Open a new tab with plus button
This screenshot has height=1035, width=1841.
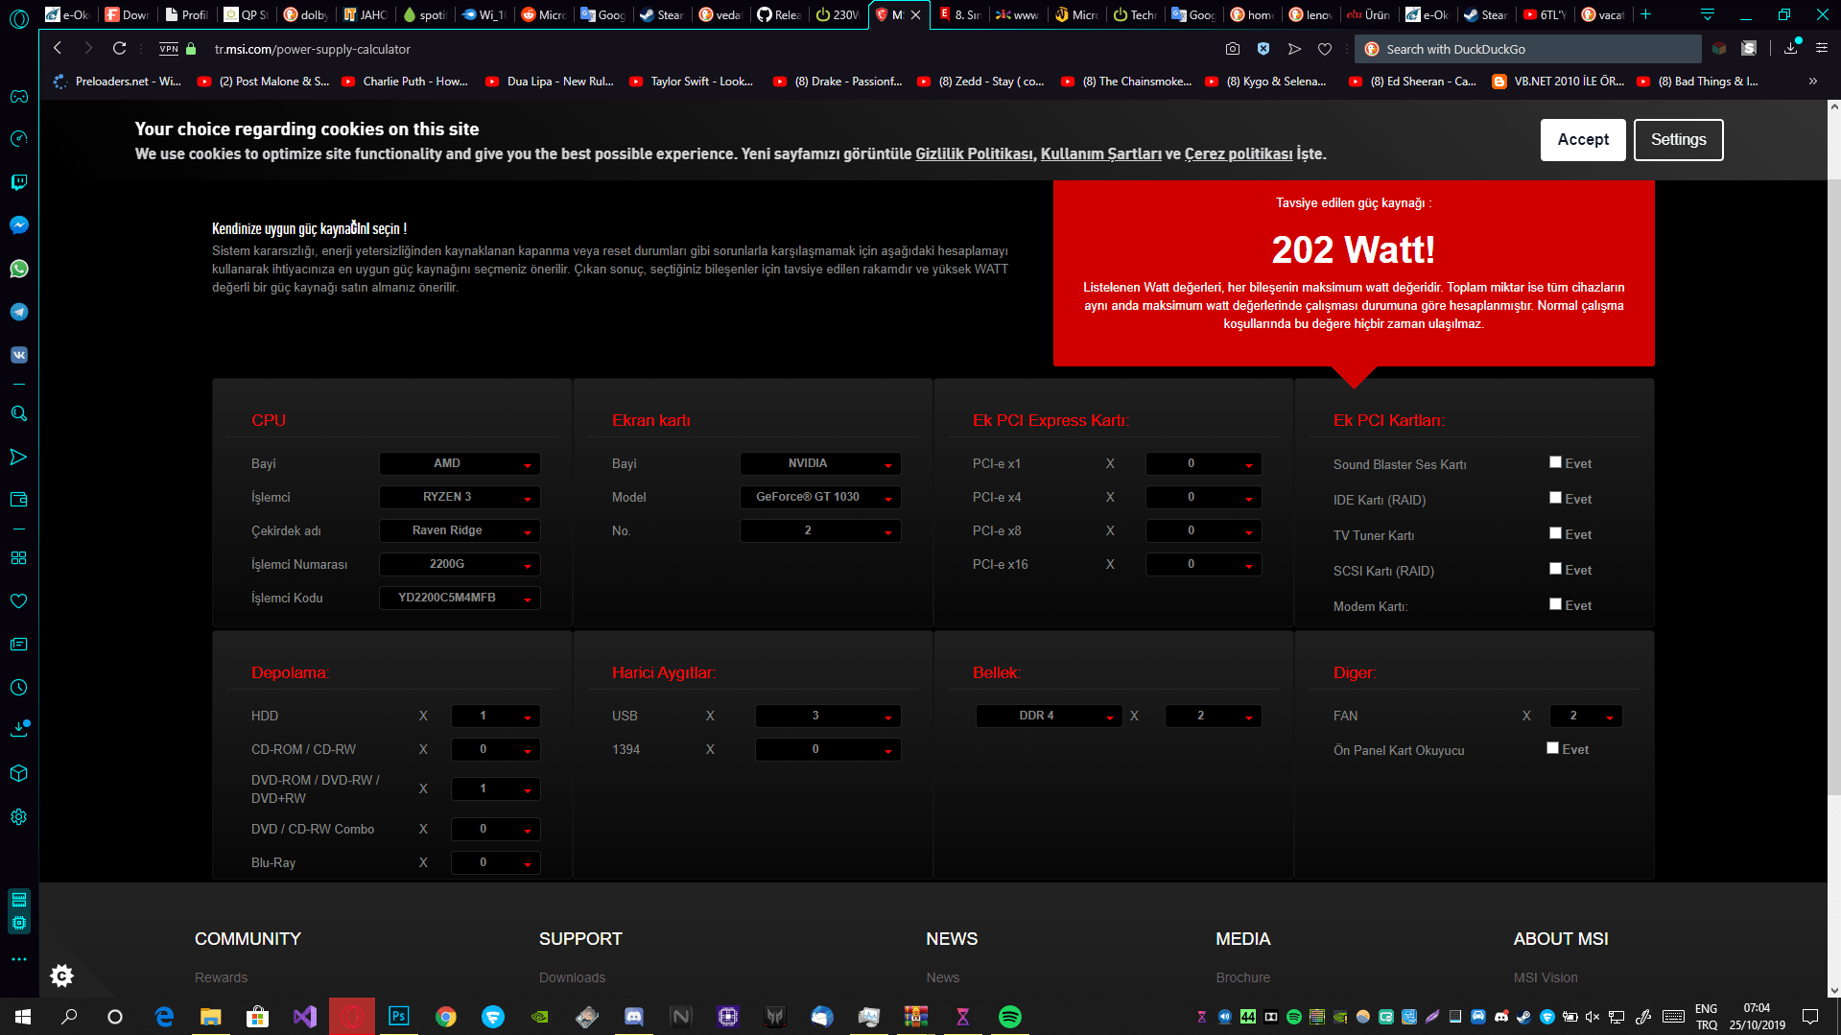pyautogui.click(x=1646, y=14)
